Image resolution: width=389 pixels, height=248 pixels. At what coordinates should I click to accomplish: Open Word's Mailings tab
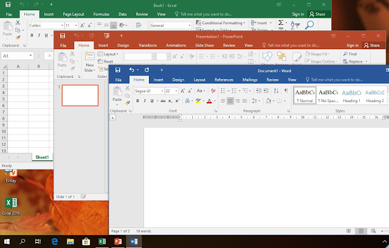[x=250, y=80]
